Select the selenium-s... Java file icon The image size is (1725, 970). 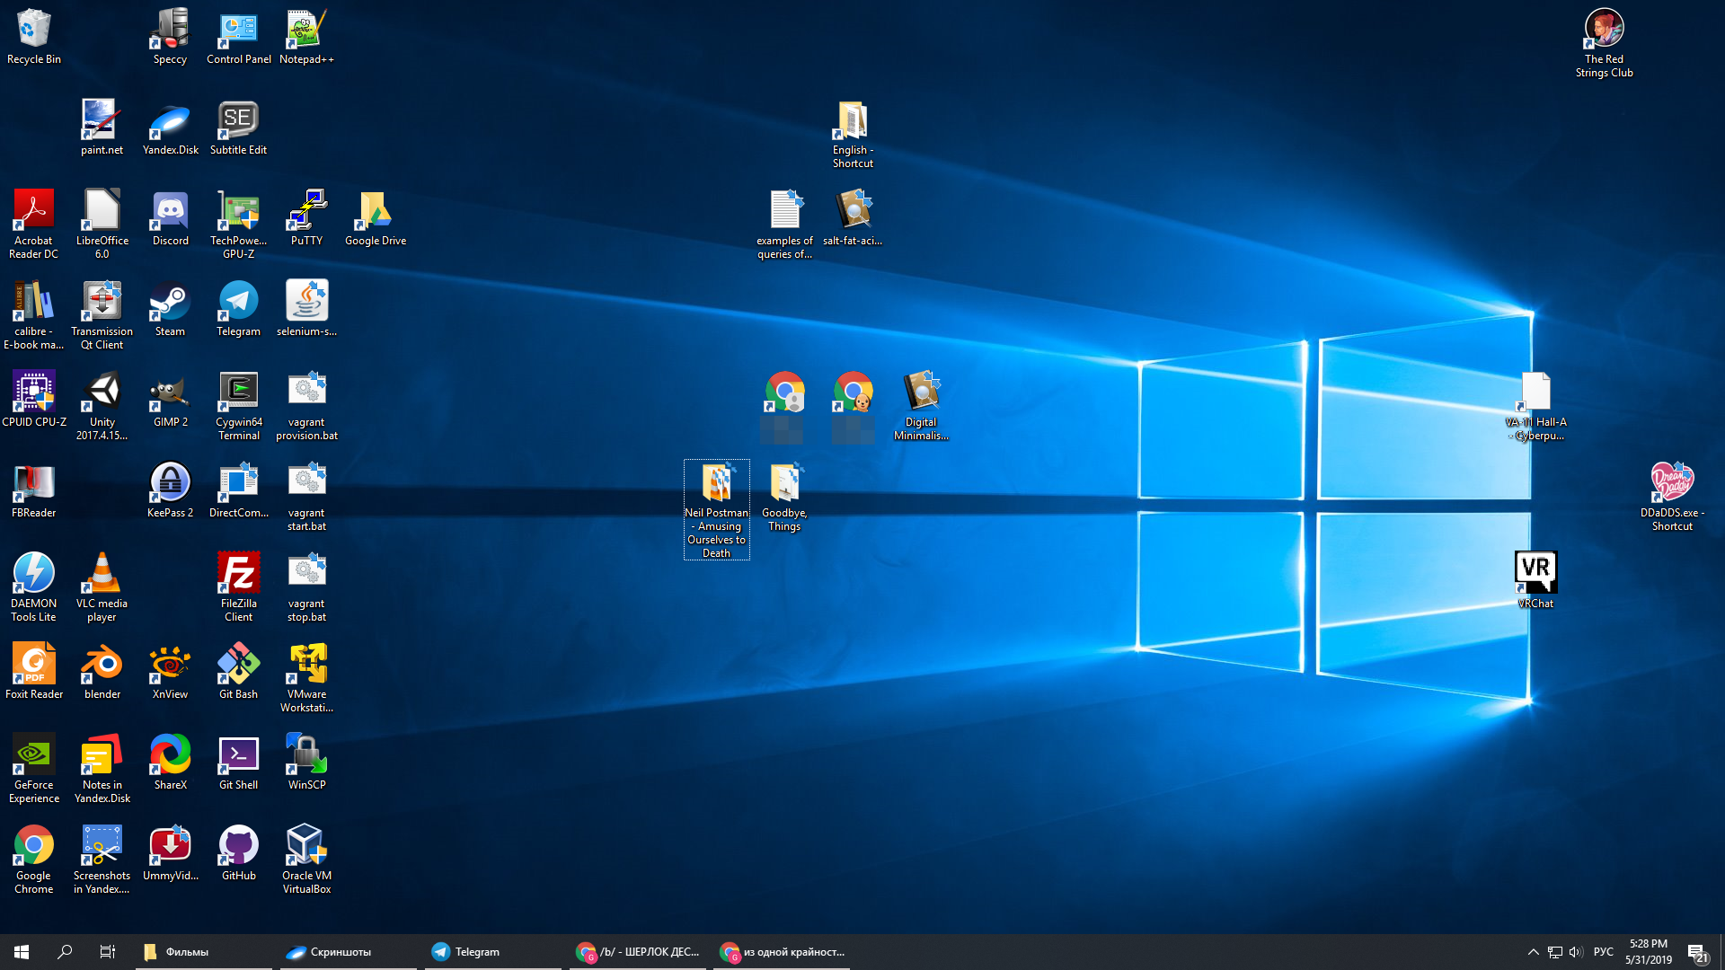[x=306, y=308]
